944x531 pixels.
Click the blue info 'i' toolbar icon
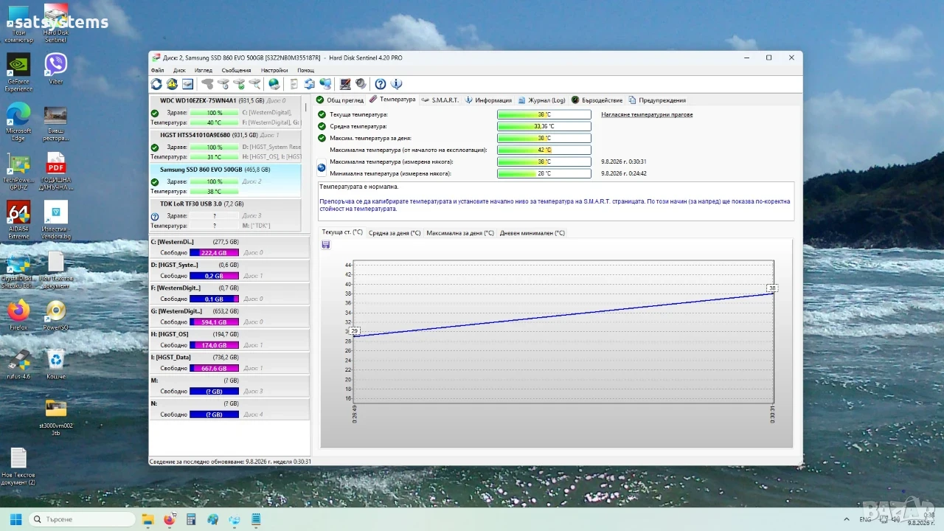tap(396, 84)
